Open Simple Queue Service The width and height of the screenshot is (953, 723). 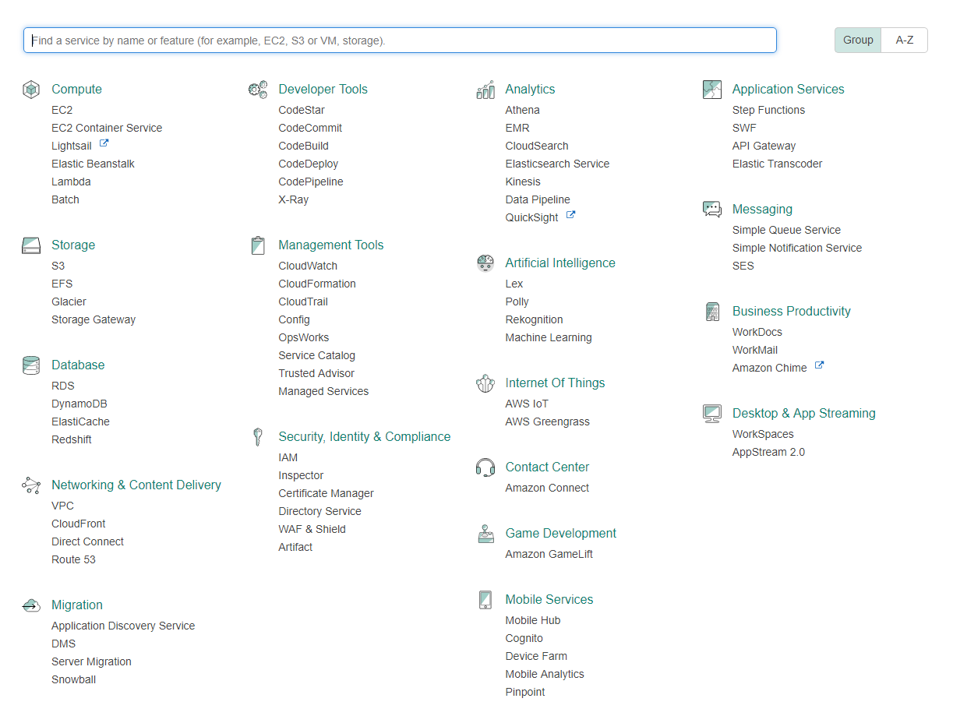pos(787,231)
